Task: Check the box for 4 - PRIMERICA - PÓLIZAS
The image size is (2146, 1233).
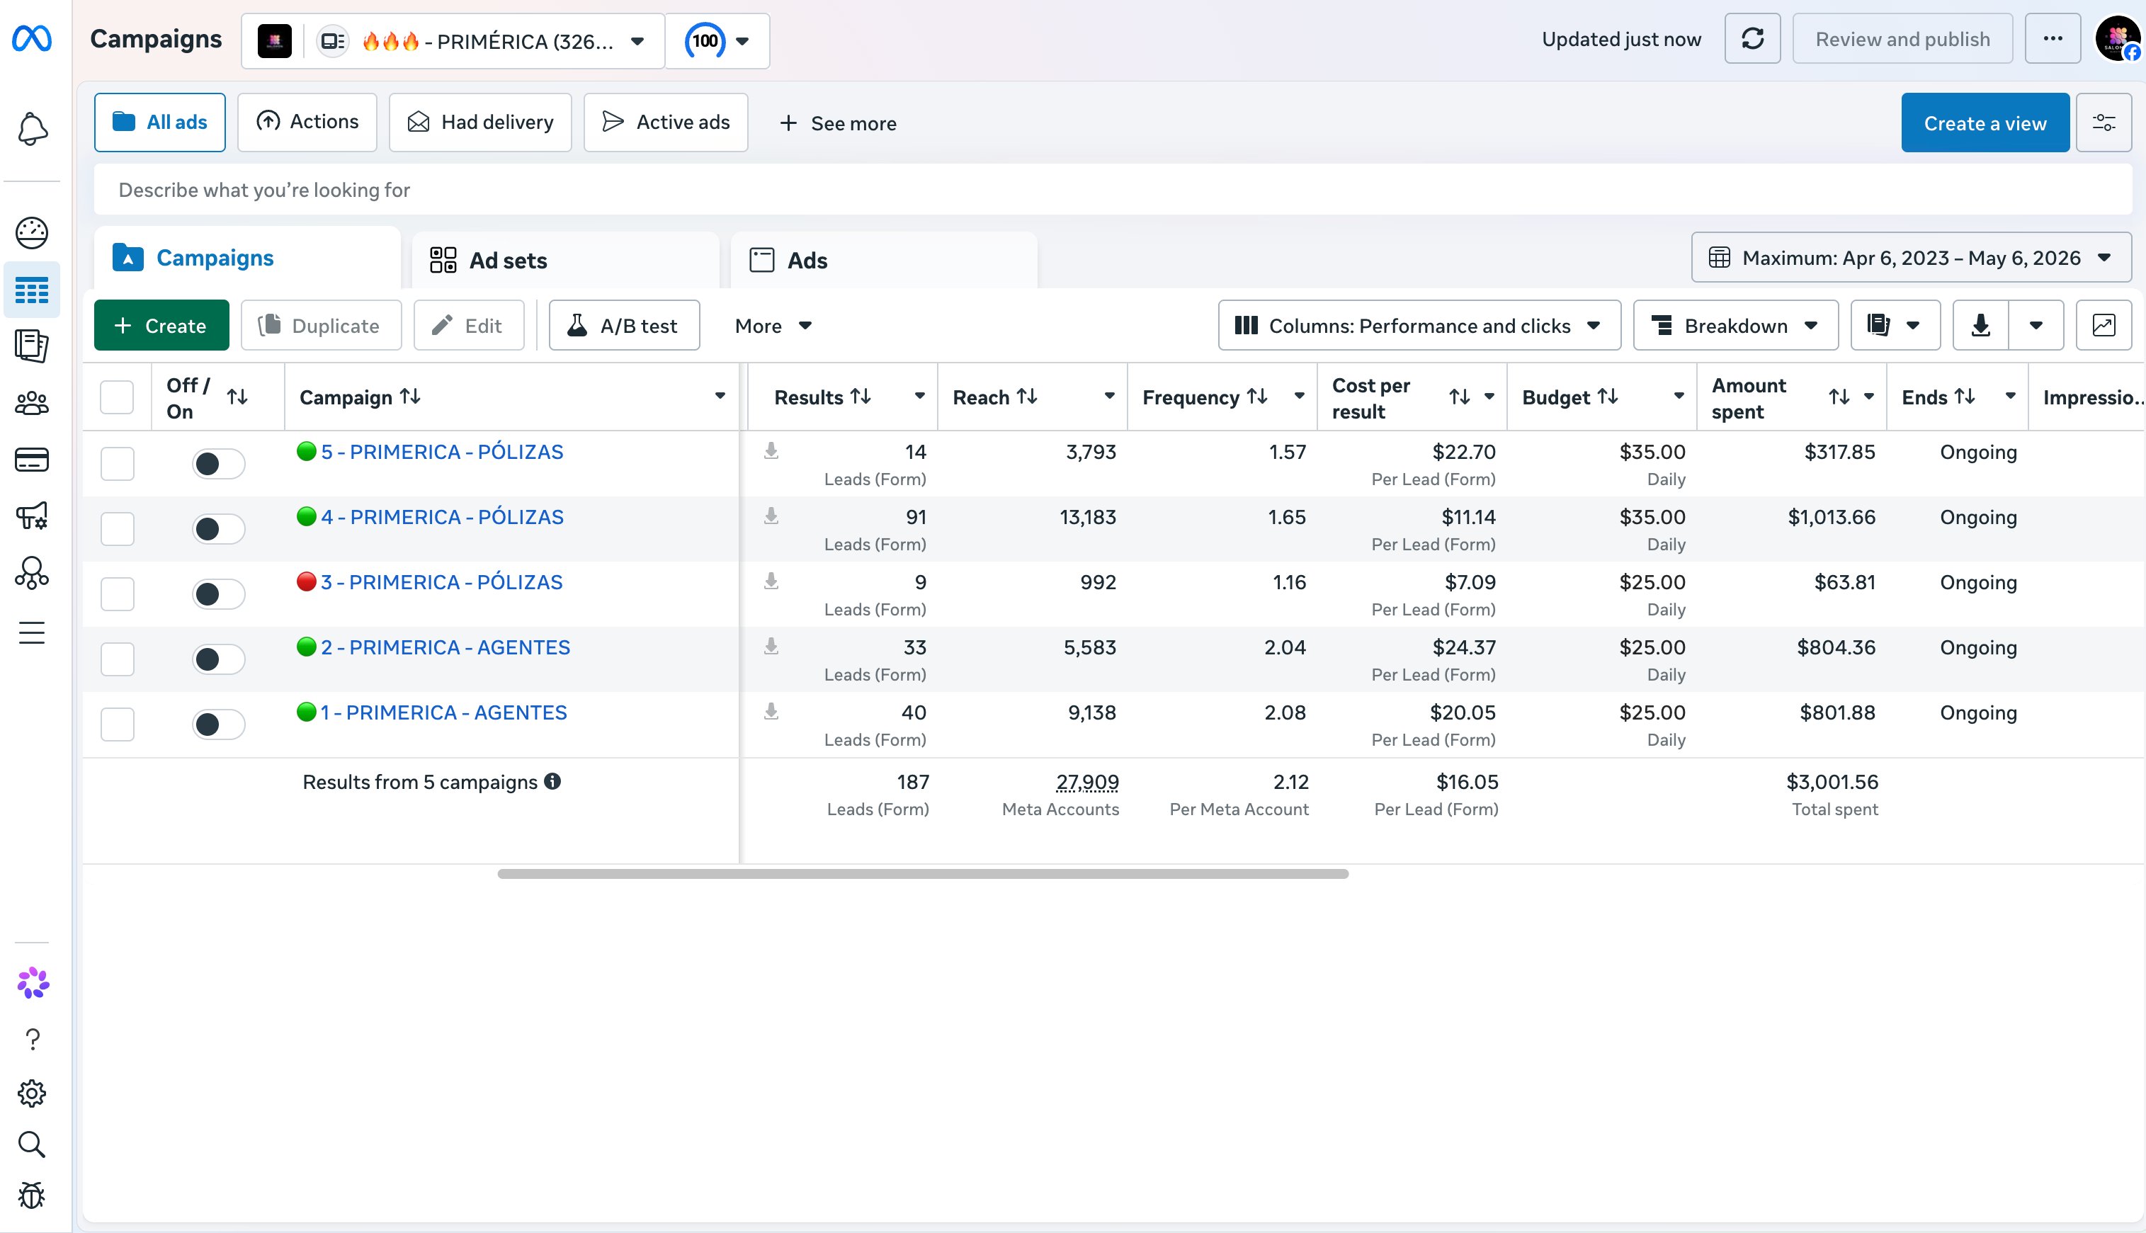Action: (117, 528)
